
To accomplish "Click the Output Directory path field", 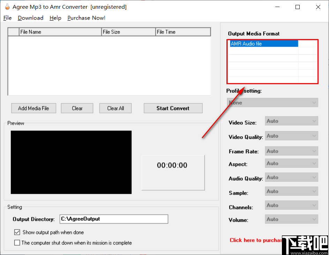I will tap(113, 219).
